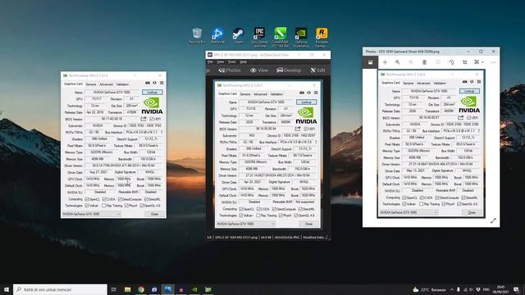Click Task View icon on taskbar

coord(114,289)
